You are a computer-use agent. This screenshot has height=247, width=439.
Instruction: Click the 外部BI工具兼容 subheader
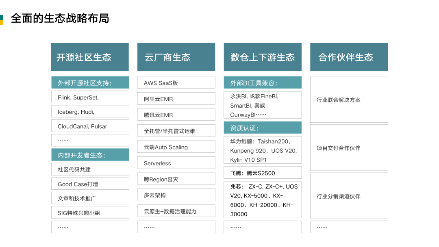tap(263, 82)
